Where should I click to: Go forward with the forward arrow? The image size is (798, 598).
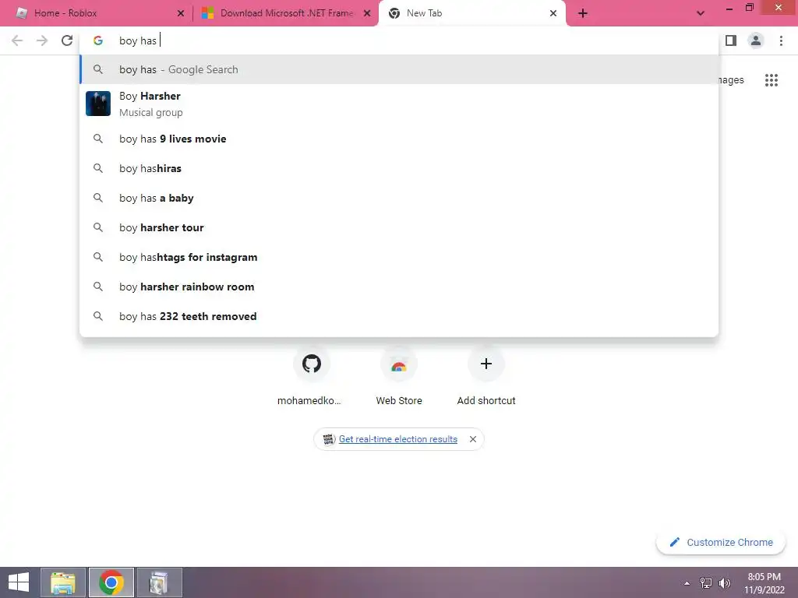click(42, 40)
